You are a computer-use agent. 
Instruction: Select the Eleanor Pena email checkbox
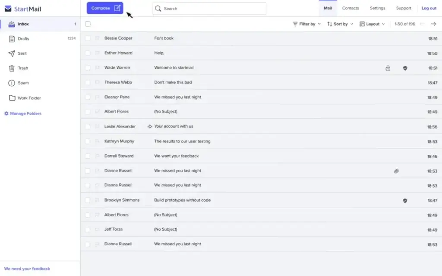pos(88,97)
